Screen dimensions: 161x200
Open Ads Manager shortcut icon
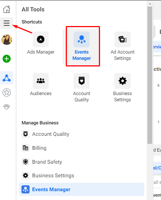(41, 39)
